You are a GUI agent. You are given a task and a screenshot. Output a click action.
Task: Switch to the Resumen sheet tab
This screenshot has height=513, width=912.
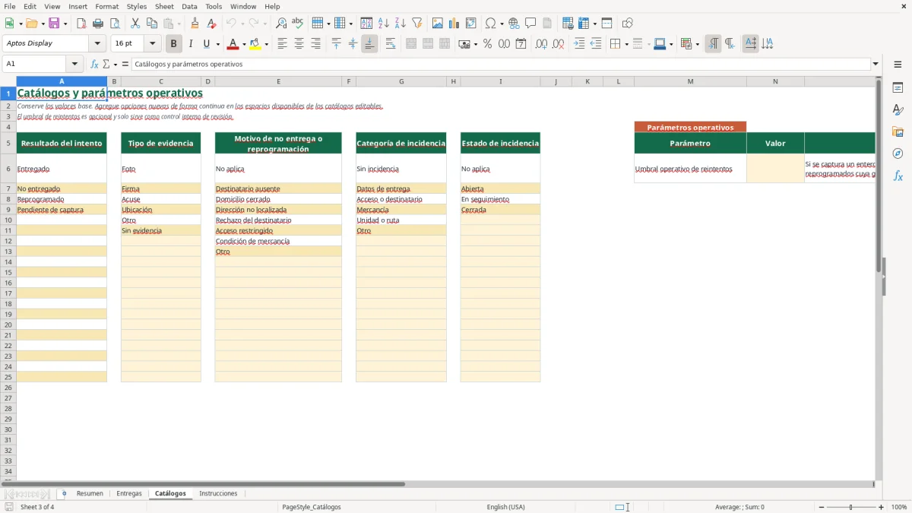90,494
